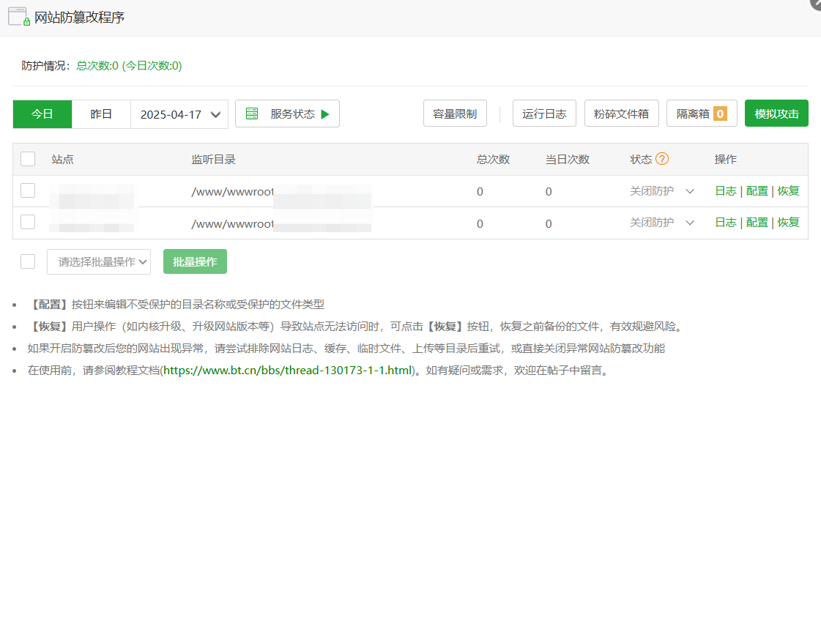Switch to the 昨日 tab
This screenshot has width=821, height=621.
(100, 114)
